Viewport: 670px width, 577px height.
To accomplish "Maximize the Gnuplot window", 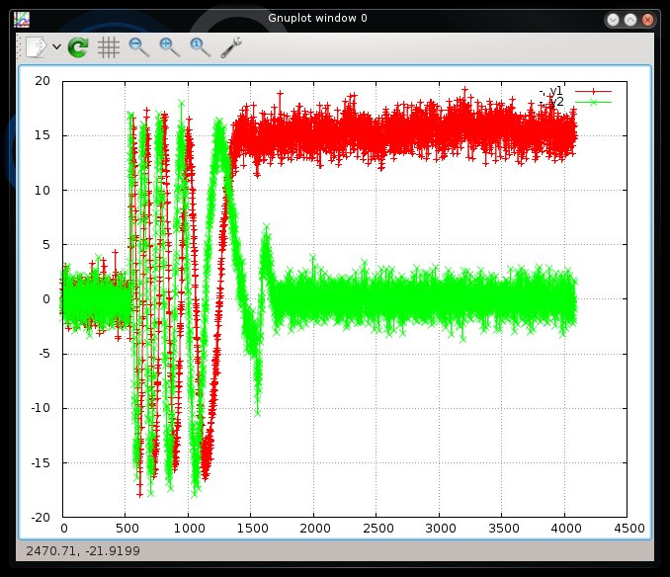I will tap(630, 19).
